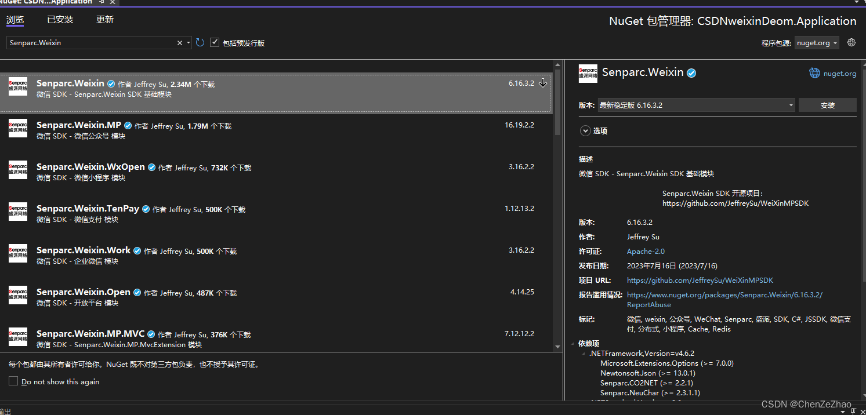Click the Senparc.Weixin.Open package logo
The image size is (866, 415).
point(18,295)
